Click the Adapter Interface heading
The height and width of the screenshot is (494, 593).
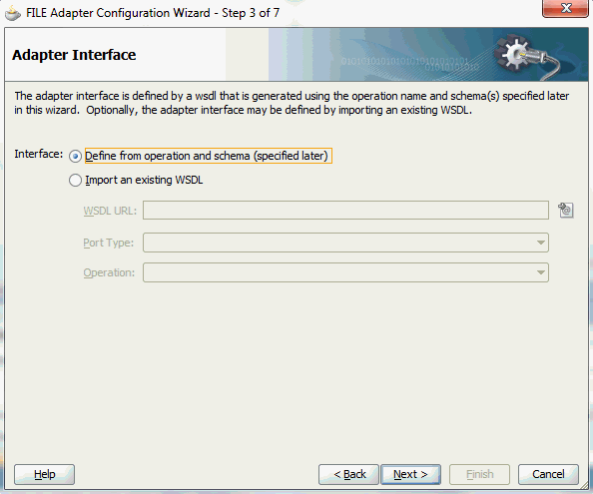[74, 55]
